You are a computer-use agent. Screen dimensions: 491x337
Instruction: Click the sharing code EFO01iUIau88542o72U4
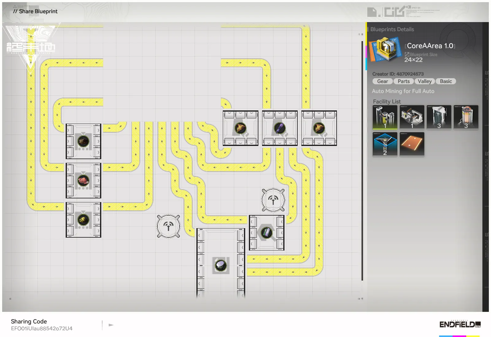click(42, 328)
